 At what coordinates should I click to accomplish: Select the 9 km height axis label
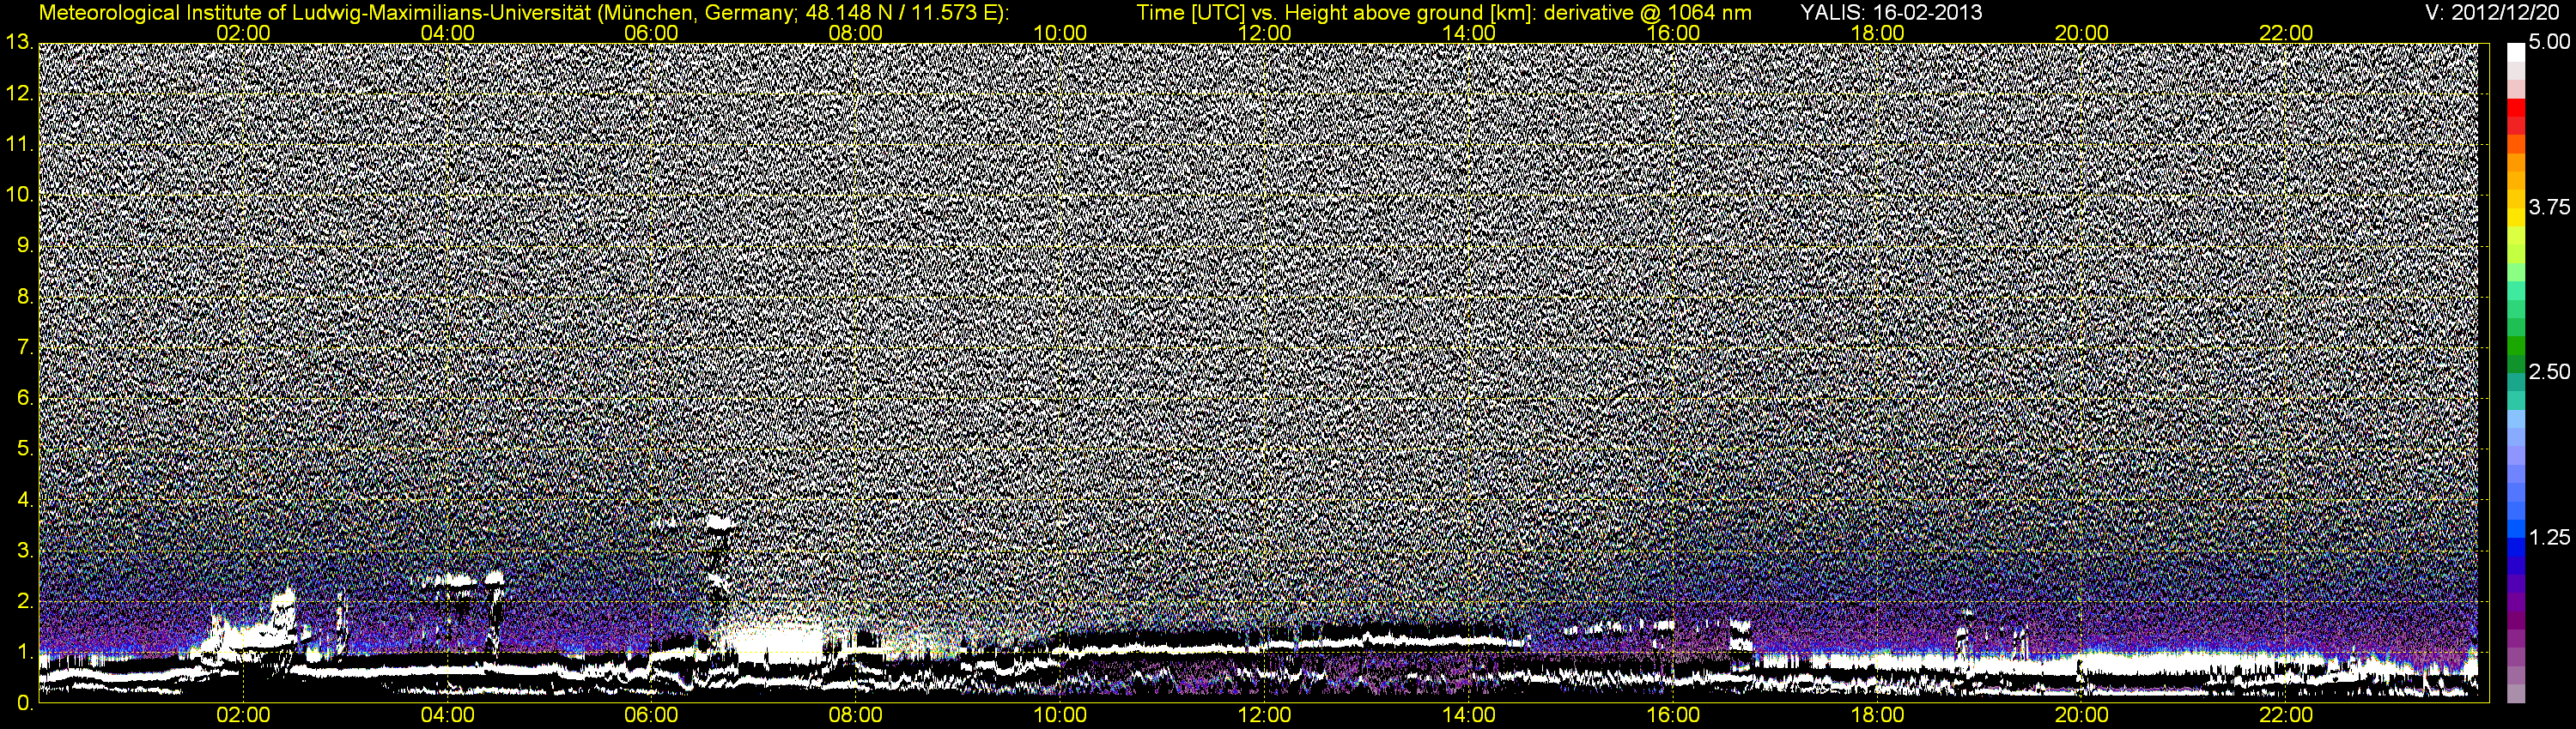[x=25, y=247]
